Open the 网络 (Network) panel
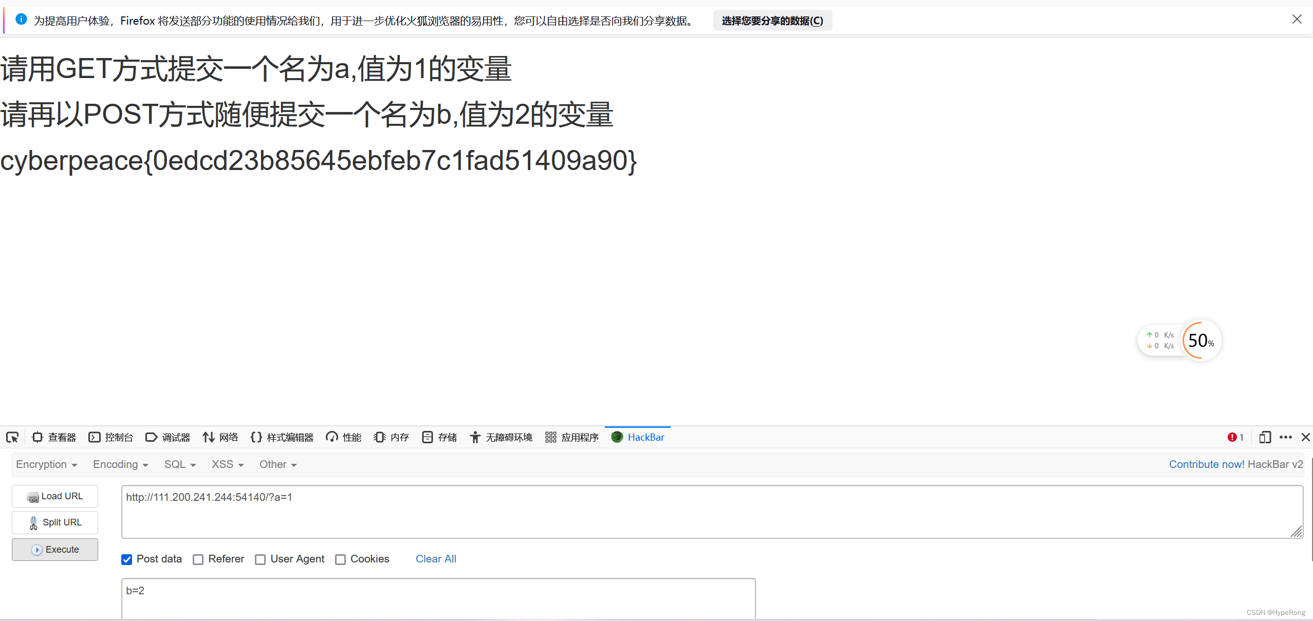1313x621 pixels. (x=220, y=437)
